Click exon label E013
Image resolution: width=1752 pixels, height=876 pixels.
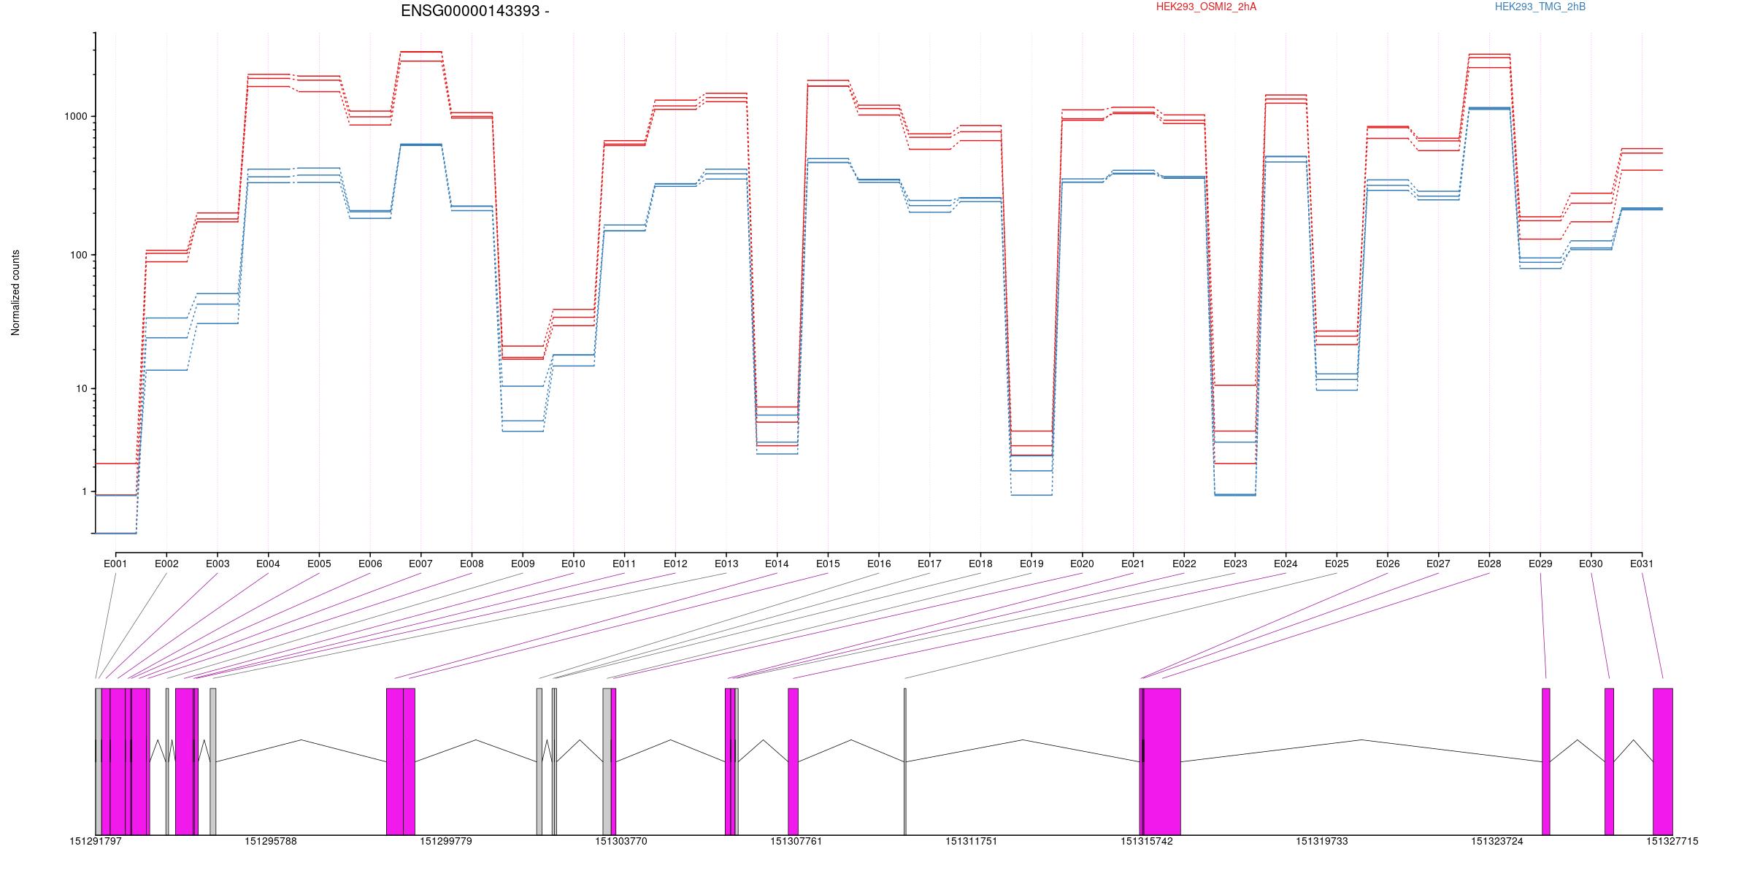726,564
